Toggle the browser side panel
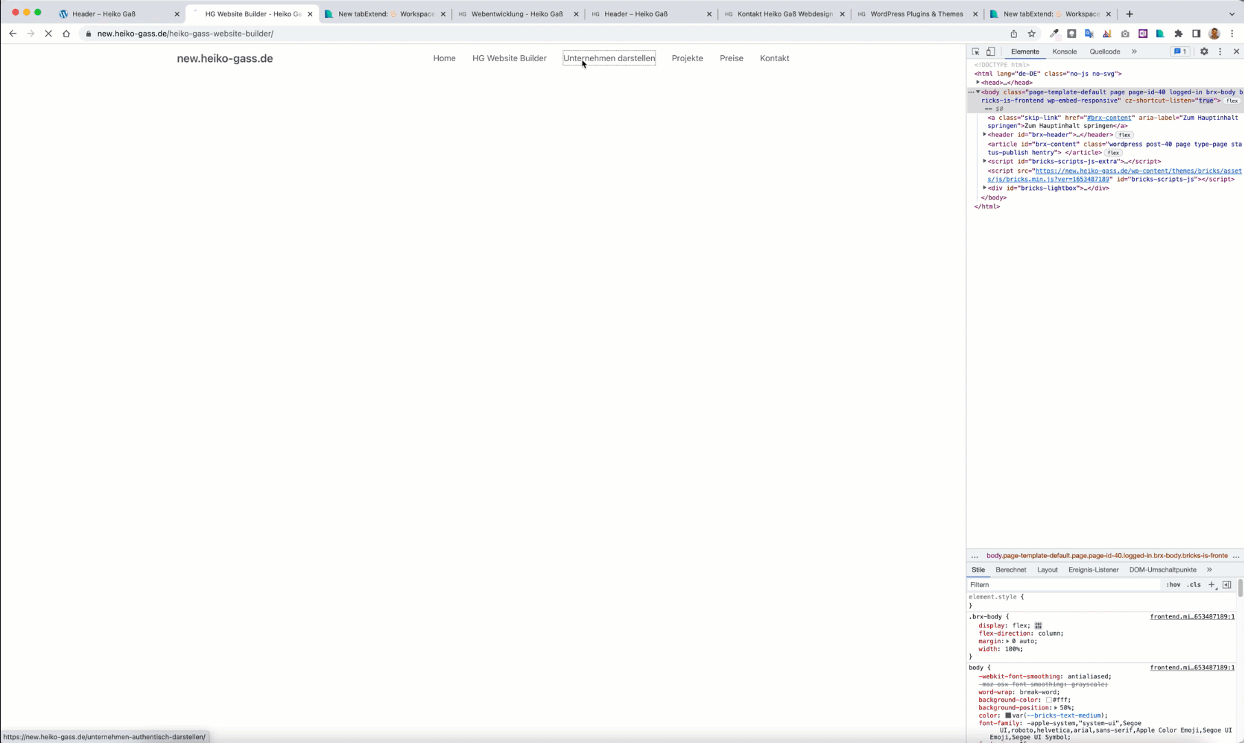This screenshot has height=743, width=1244. pos(1197,34)
